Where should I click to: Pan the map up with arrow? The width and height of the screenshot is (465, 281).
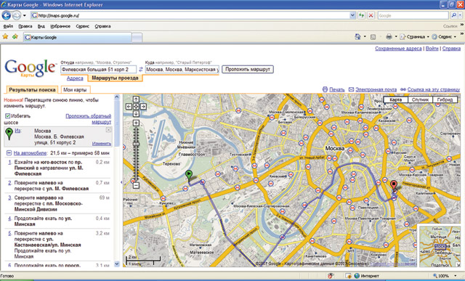tap(136, 99)
